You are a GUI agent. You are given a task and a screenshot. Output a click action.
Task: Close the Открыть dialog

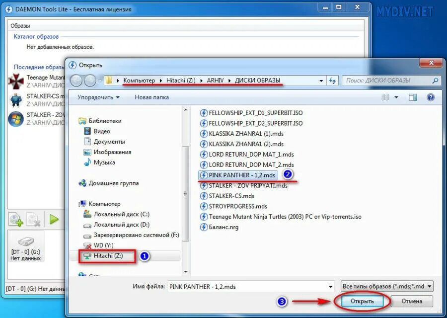(431, 63)
